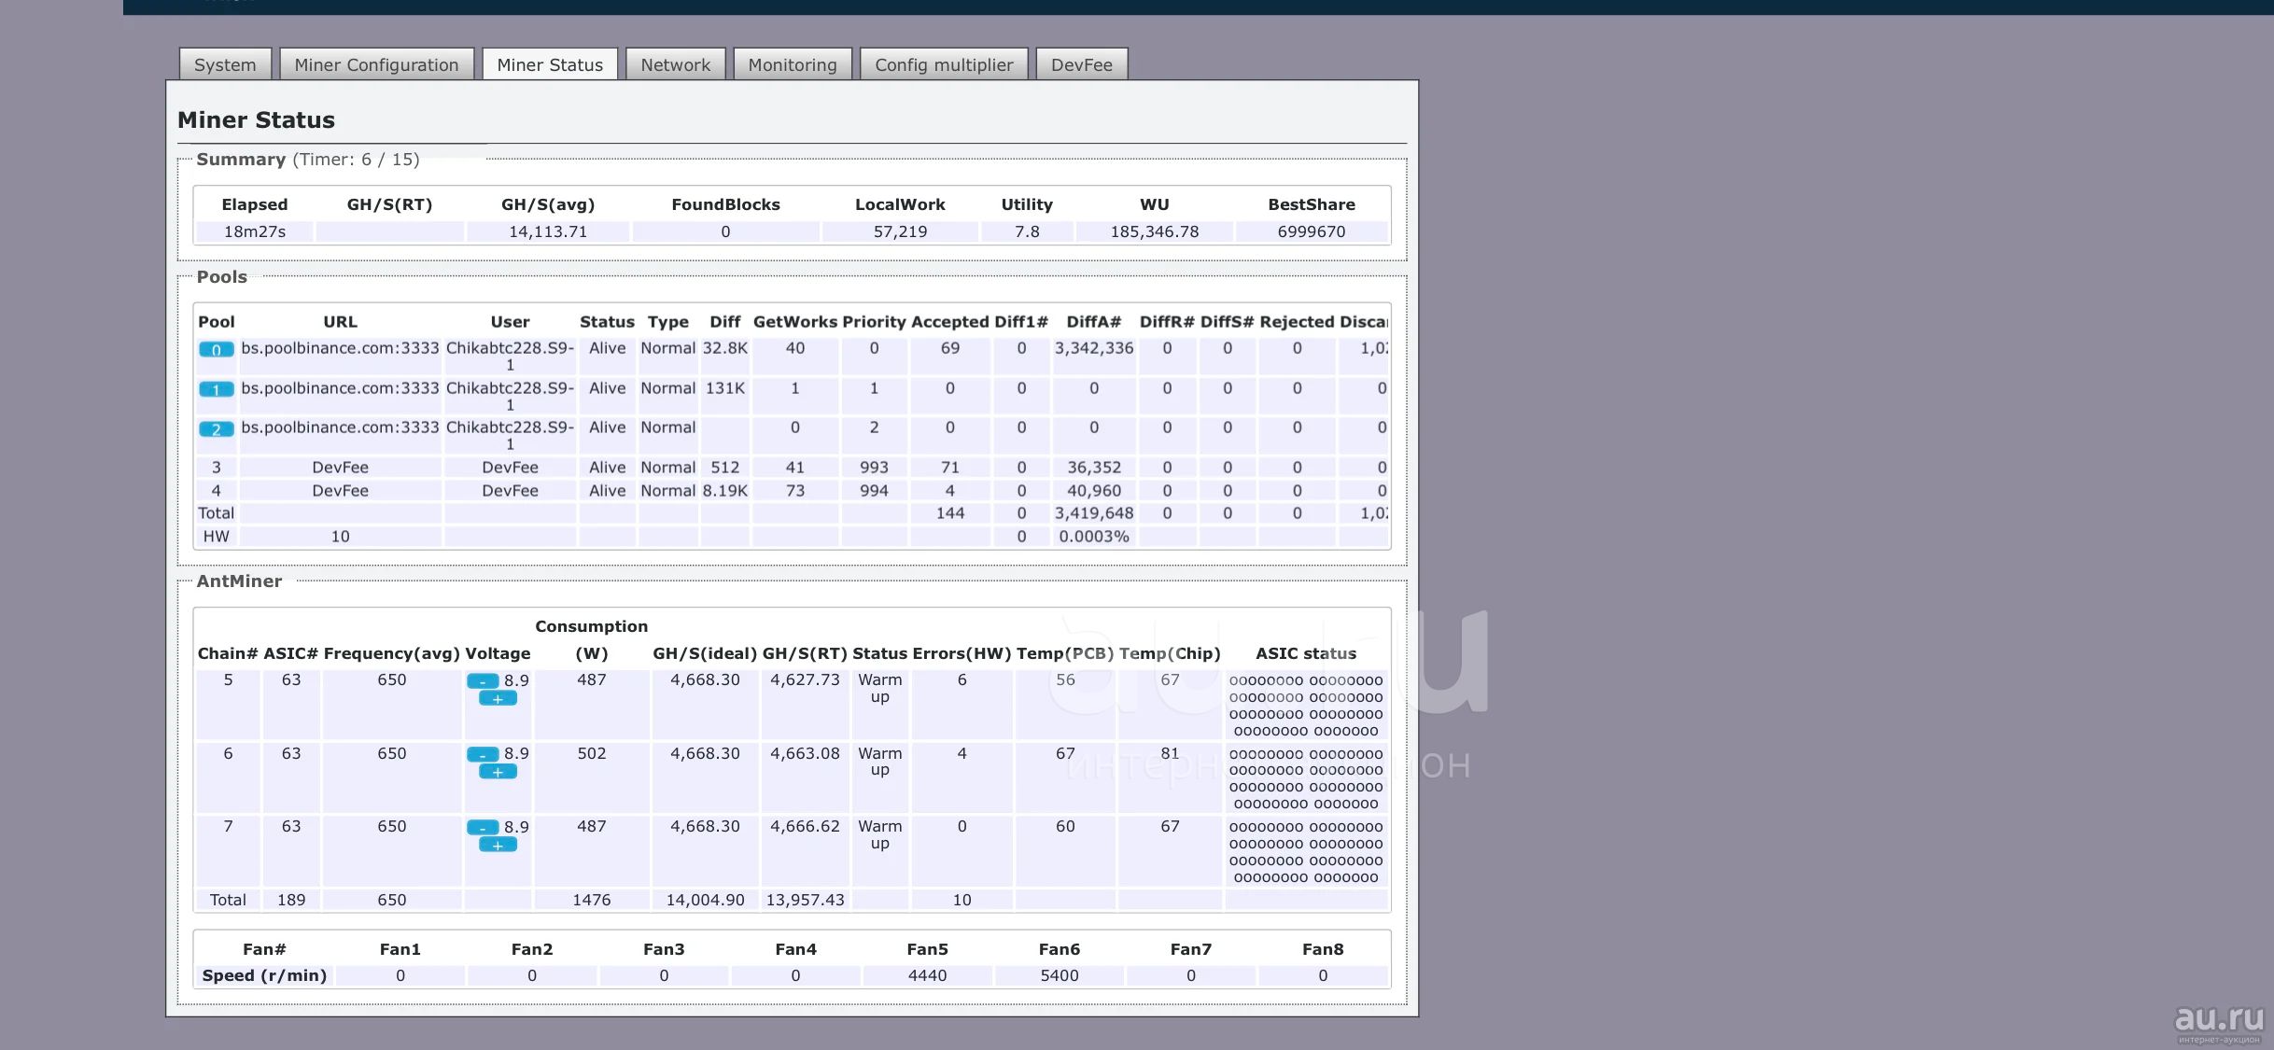Image resolution: width=2274 pixels, height=1050 pixels.
Task: Click Fan5 speed value 4440
Action: 927,975
